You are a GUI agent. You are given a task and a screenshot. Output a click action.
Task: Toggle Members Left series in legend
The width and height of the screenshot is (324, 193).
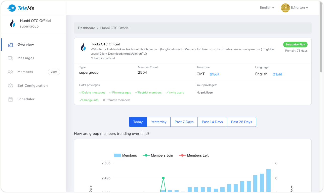pyautogui.click(x=194, y=155)
